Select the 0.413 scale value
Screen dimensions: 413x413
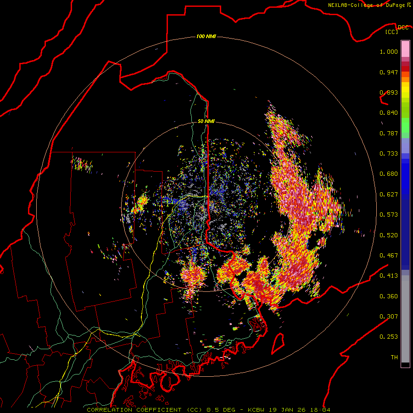click(x=389, y=276)
